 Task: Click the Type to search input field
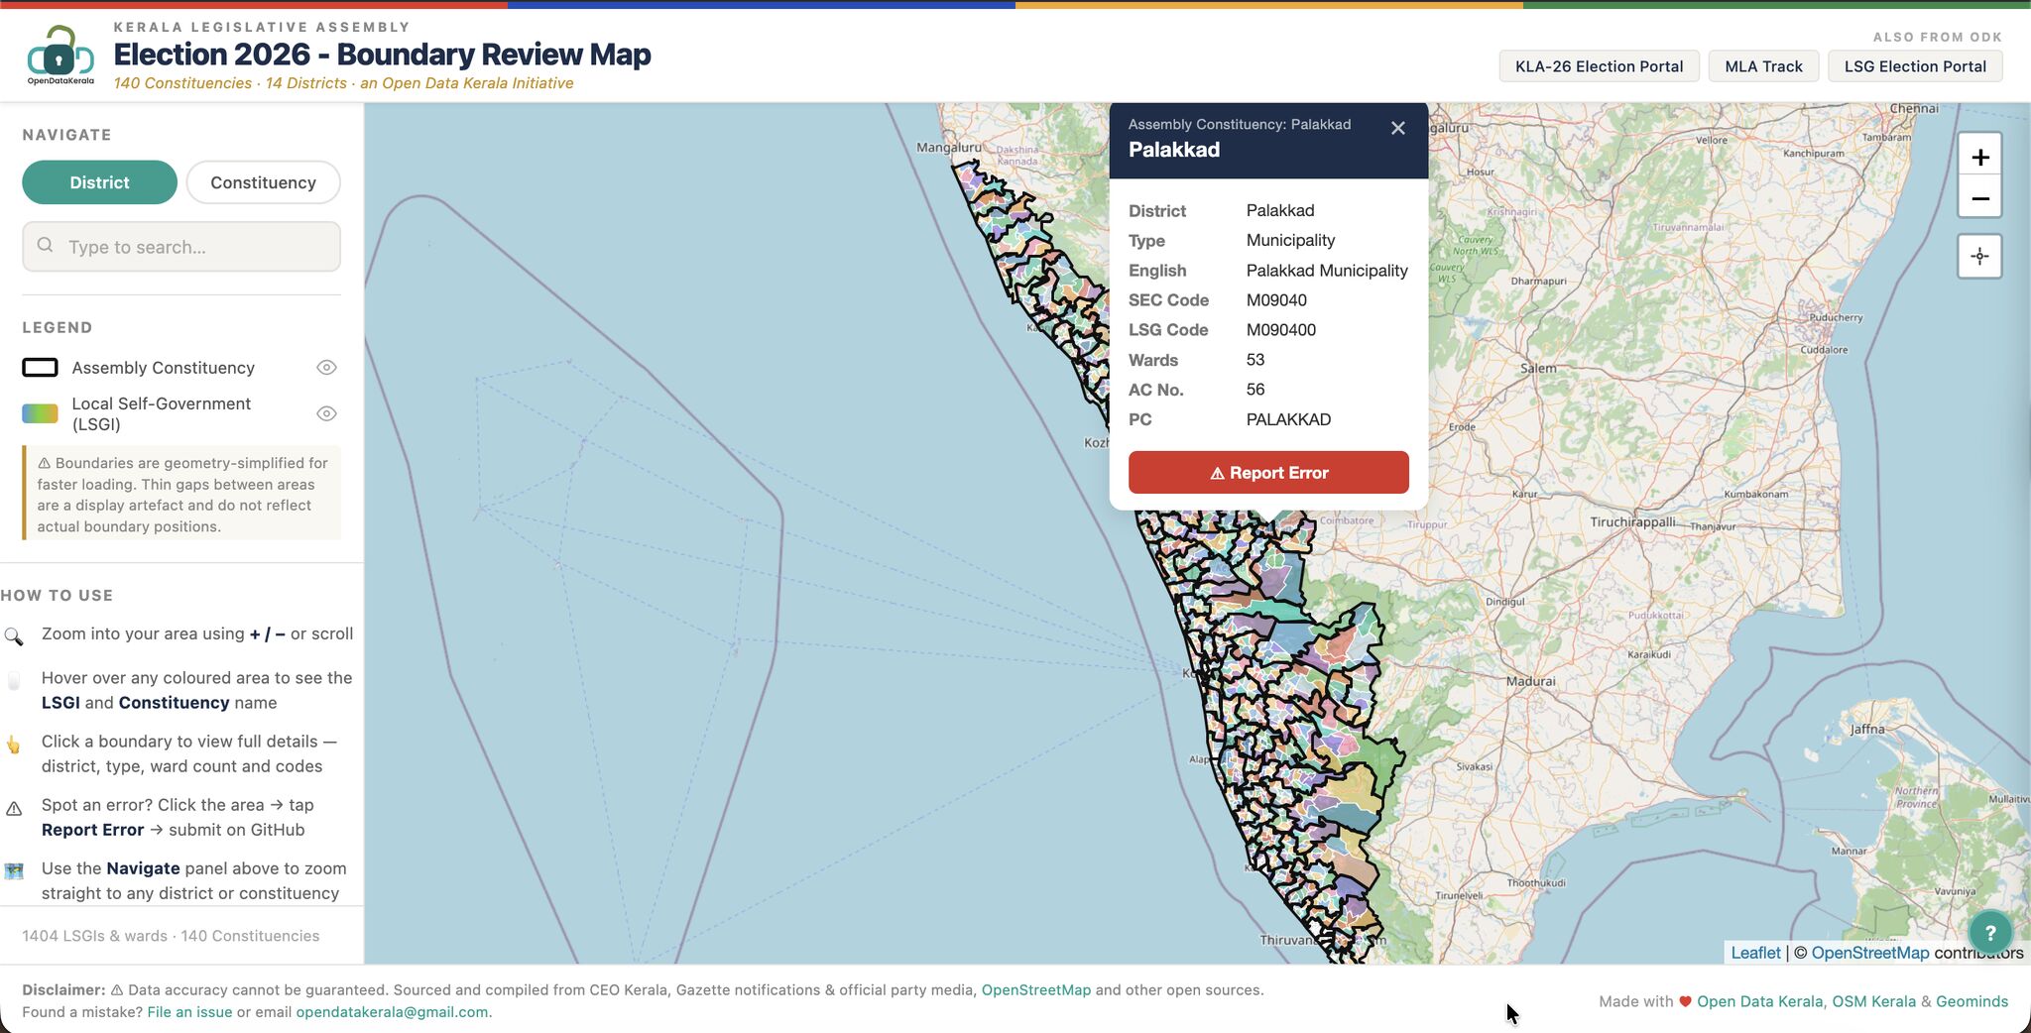tap(181, 246)
